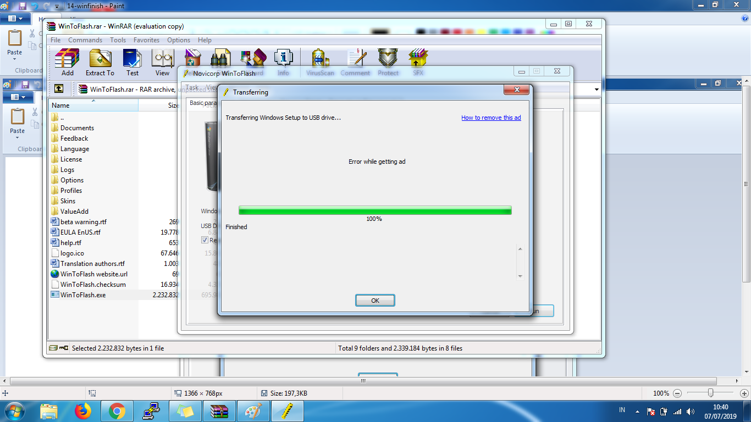Viewport: 751px width, 422px height.
Task: Click the log scrollbar down arrow in Transferring dialog
Action: pos(520,276)
